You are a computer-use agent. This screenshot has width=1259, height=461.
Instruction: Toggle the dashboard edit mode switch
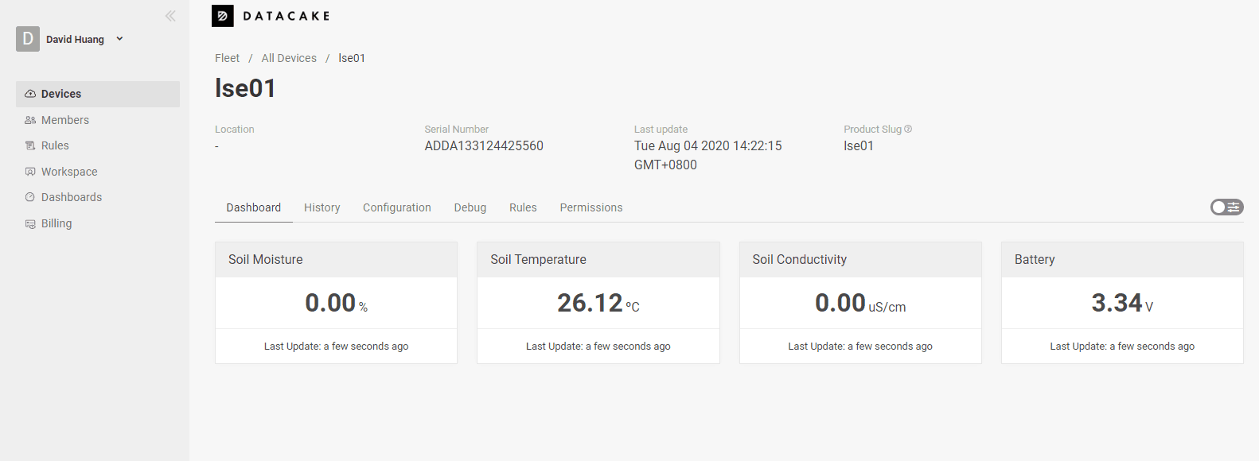tap(1226, 207)
